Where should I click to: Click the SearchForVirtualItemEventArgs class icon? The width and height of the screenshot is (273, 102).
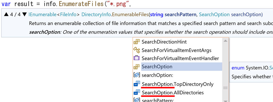137,50
